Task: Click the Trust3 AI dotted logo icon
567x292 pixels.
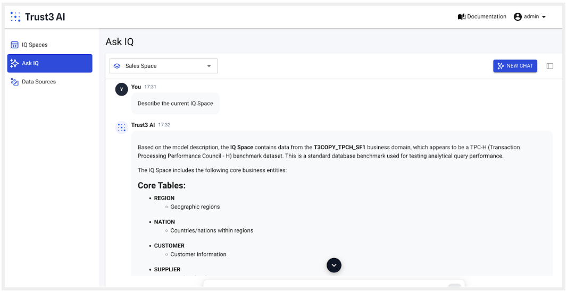Action: (x=15, y=17)
